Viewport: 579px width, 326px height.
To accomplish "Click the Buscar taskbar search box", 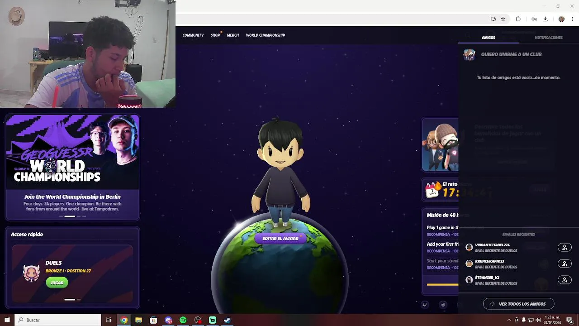I will tap(58, 320).
